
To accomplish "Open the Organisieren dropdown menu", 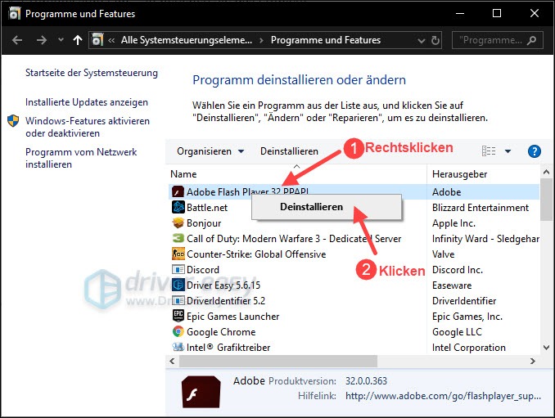I will (x=210, y=151).
